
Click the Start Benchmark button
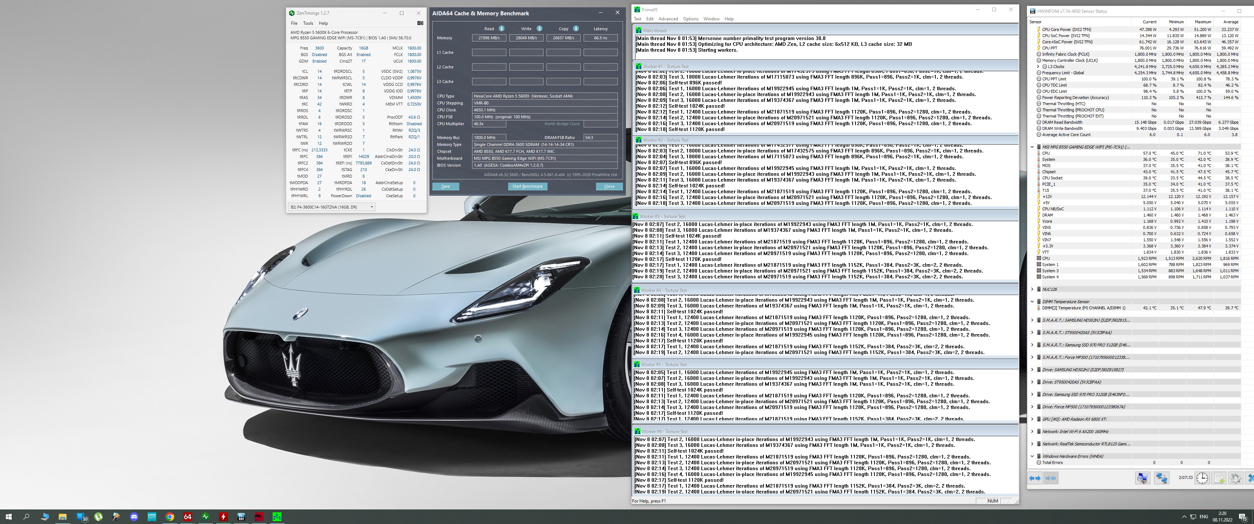[527, 187]
